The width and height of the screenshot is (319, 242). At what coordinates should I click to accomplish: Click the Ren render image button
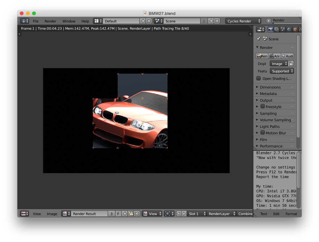(x=262, y=56)
